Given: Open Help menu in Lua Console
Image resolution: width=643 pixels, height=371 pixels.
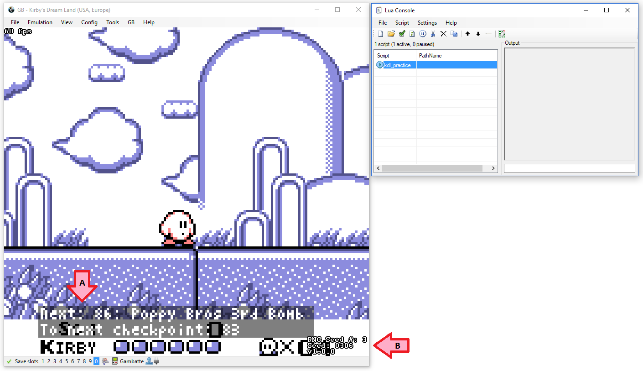Looking at the screenshot, I should [x=451, y=23].
